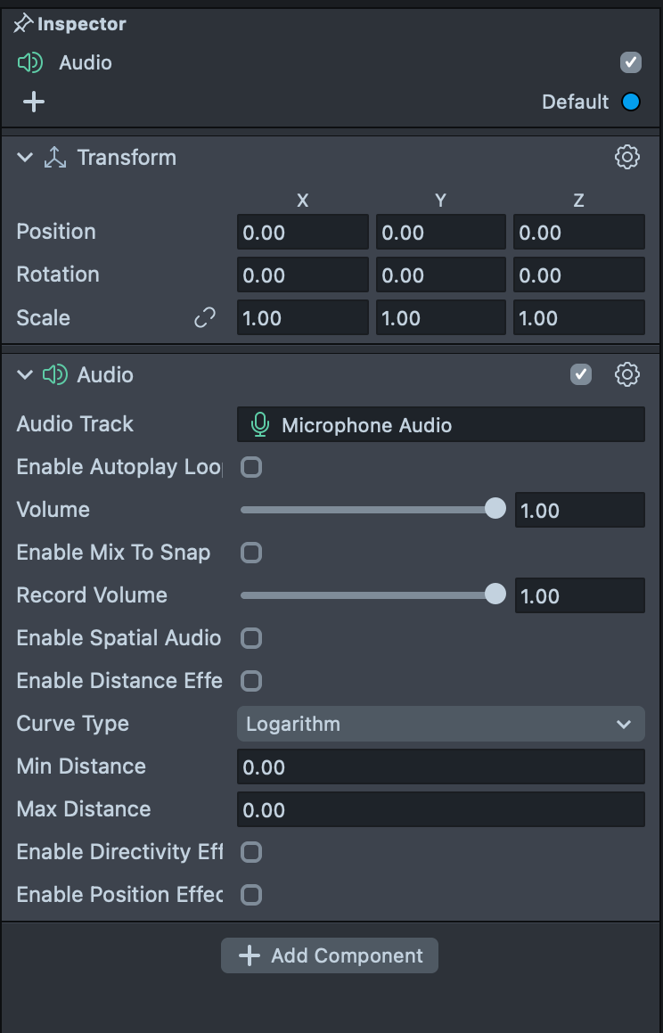Open the Transform settings gear
This screenshot has height=1033, width=663.
[x=627, y=158]
